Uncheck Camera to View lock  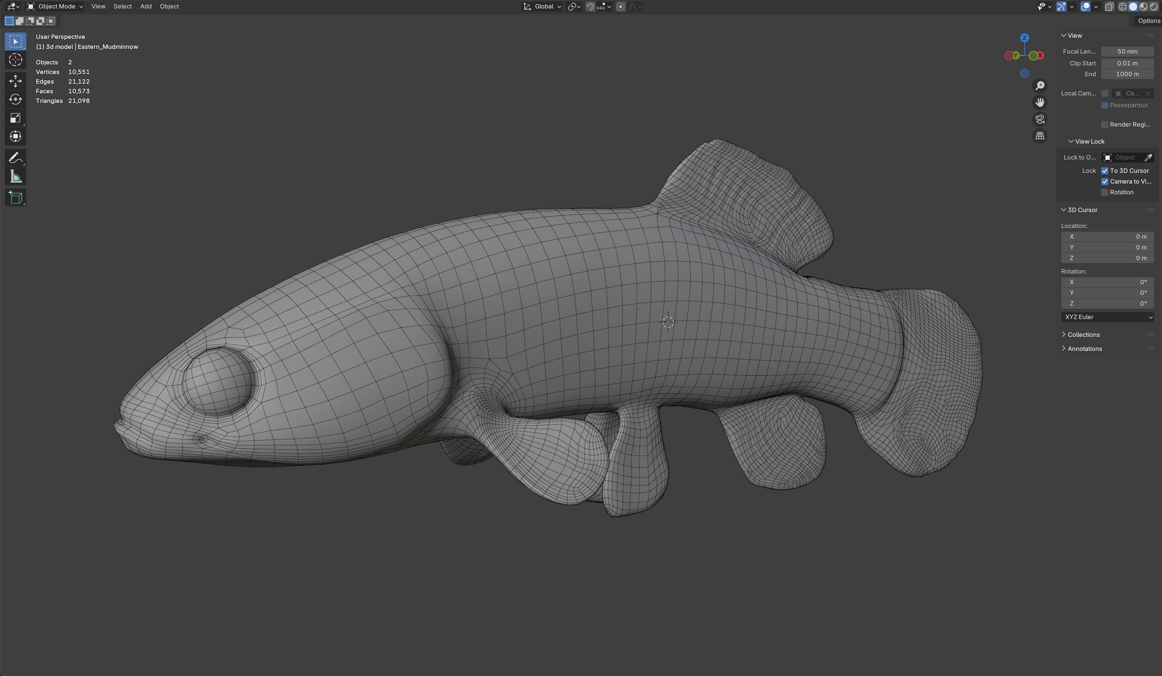(1104, 182)
